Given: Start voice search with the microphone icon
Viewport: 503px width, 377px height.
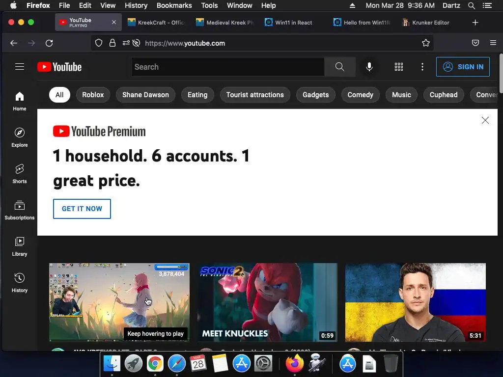Looking at the screenshot, I should [369, 67].
